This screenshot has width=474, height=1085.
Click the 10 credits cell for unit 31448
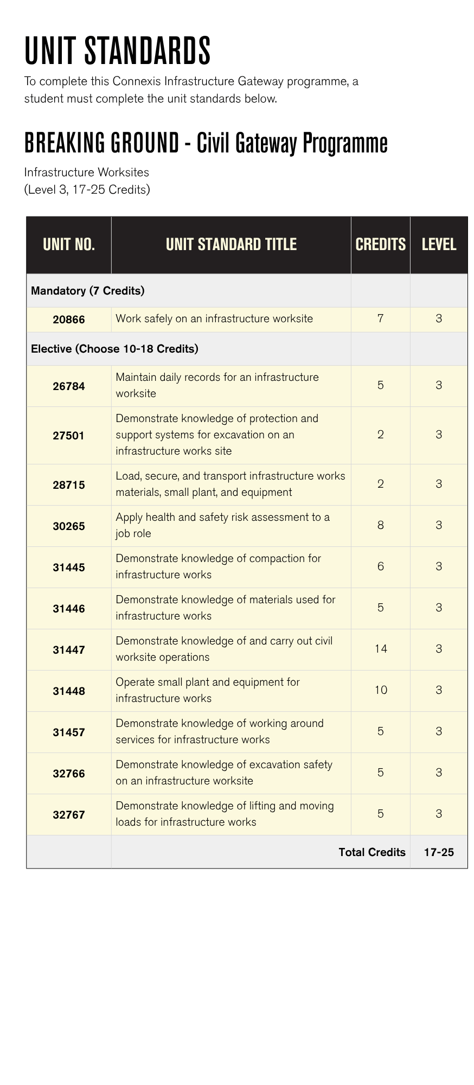point(381,690)
